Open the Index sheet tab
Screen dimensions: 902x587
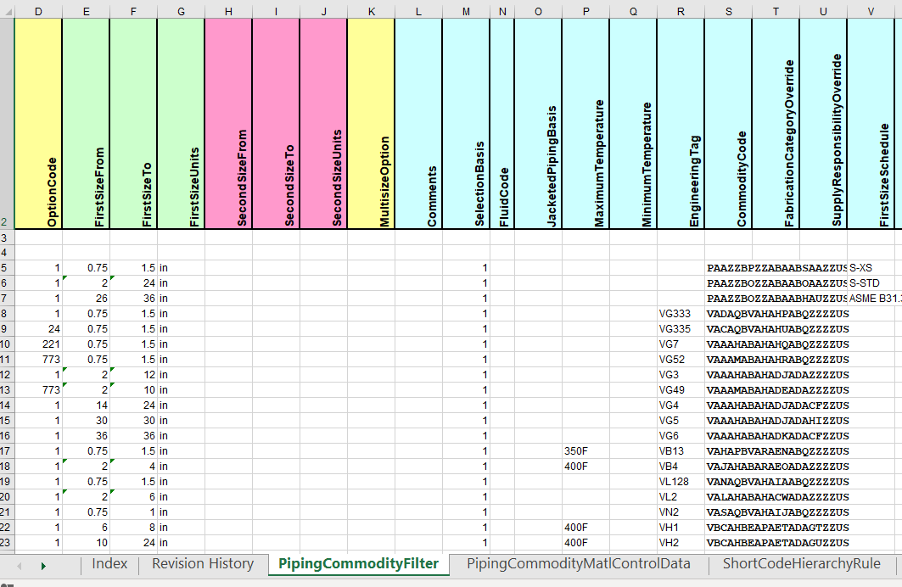tap(109, 564)
